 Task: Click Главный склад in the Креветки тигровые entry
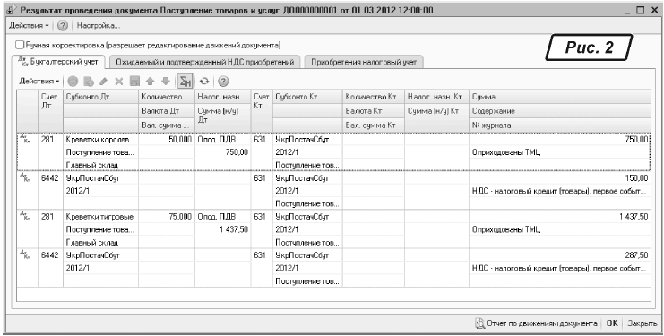coord(92,243)
